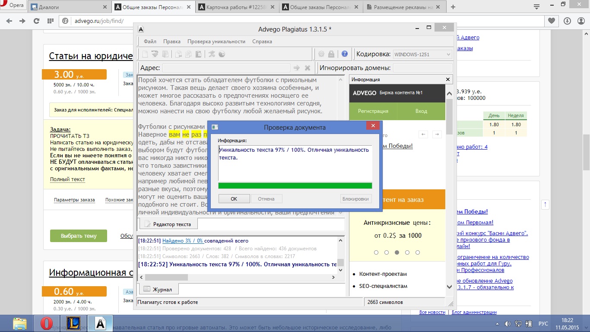Open the Проверка уникальности menu

coord(216,41)
